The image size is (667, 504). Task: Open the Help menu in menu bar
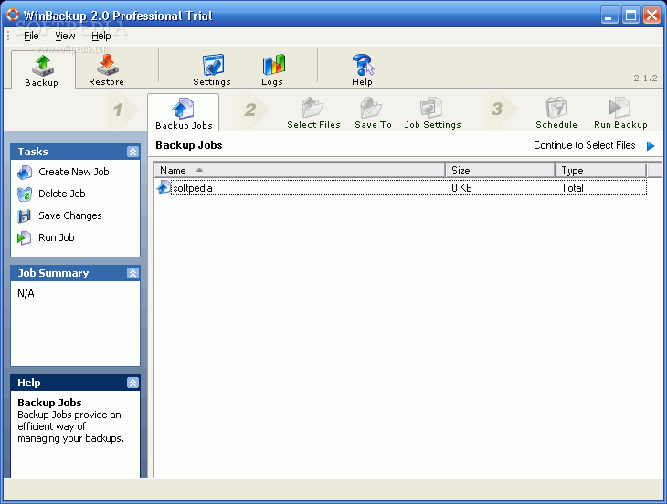point(101,37)
